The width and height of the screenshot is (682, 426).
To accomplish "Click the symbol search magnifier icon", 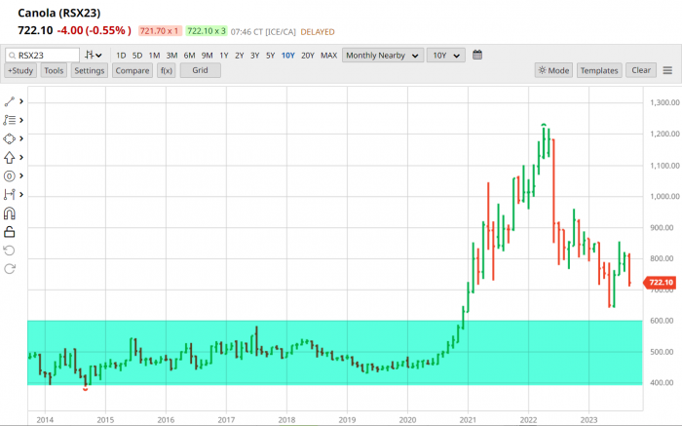I will pyautogui.click(x=12, y=56).
